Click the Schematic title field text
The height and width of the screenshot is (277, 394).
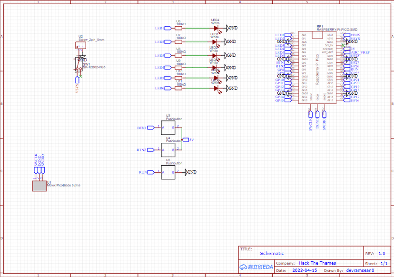pyautogui.click(x=272, y=254)
